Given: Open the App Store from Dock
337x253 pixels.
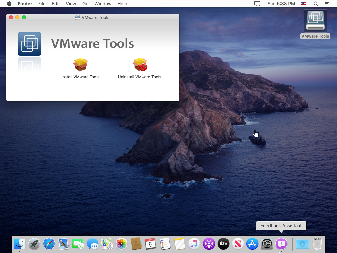Looking at the screenshot, I should click(x=252, y=244).
